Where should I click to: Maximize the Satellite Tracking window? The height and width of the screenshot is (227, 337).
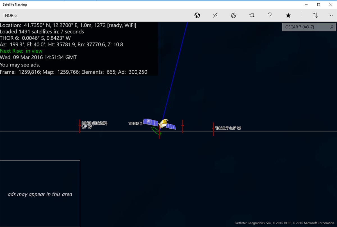point(318,4)
